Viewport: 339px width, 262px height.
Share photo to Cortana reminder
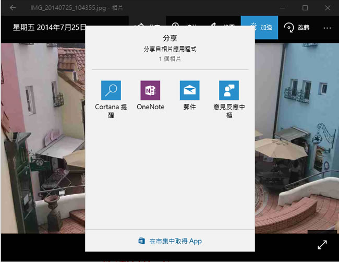111,99
